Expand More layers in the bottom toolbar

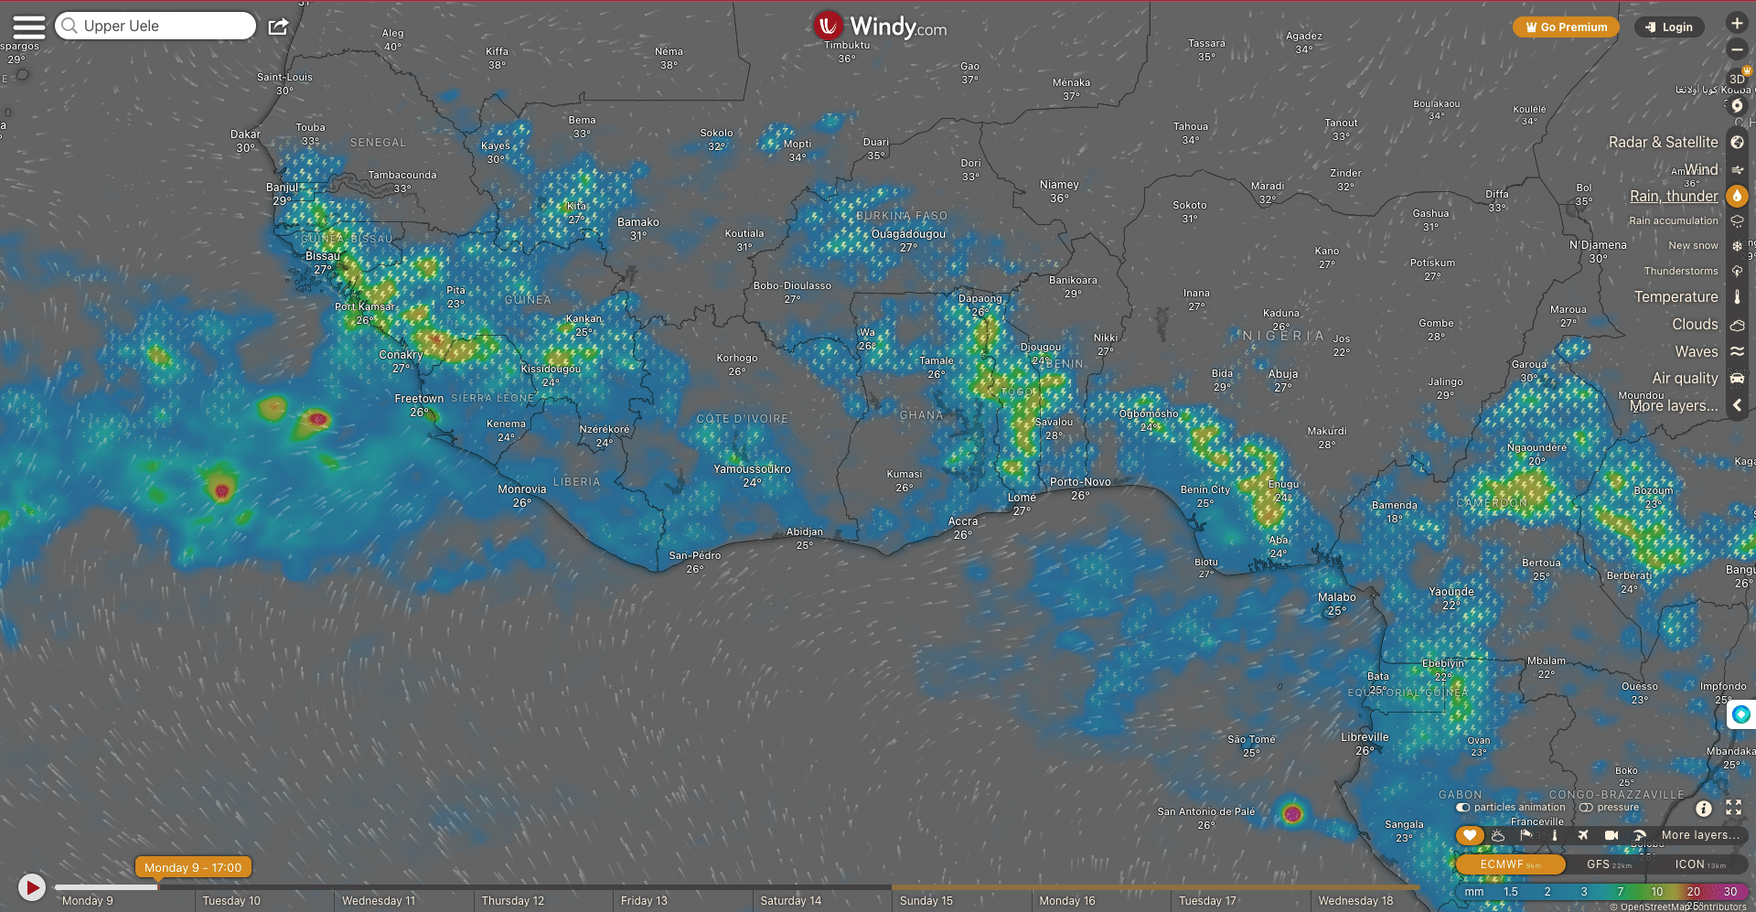click(1700, 835)
